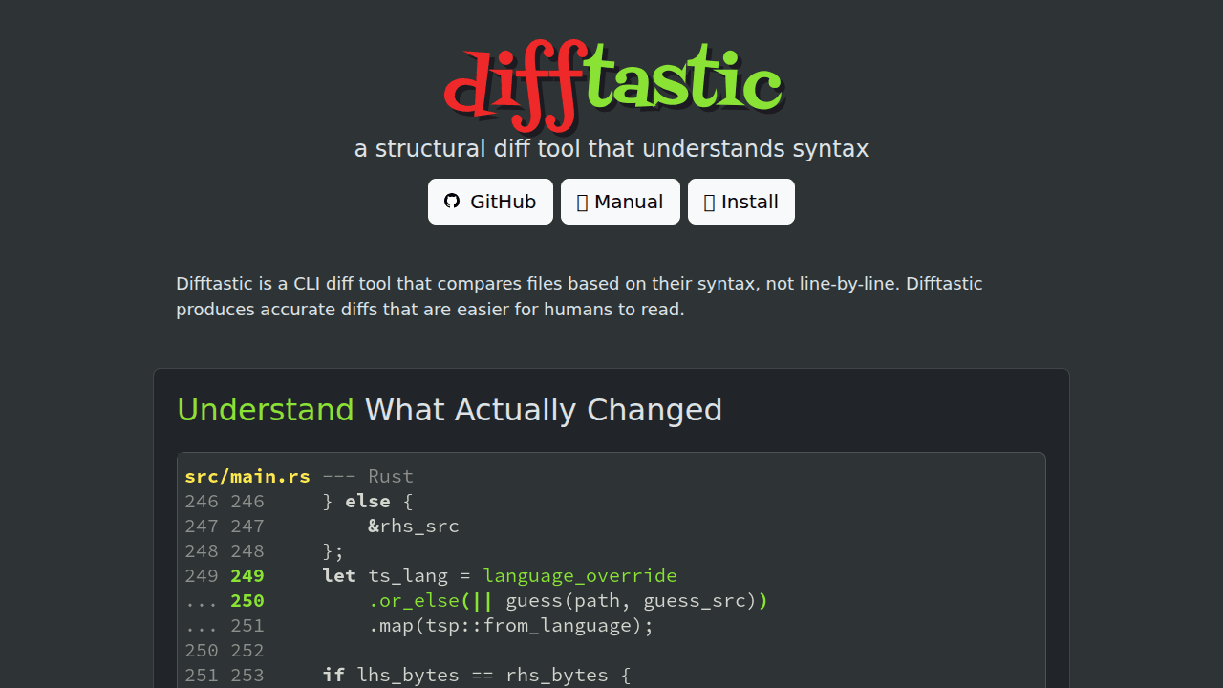Click the Manual book icon

(x=581, y=201)
